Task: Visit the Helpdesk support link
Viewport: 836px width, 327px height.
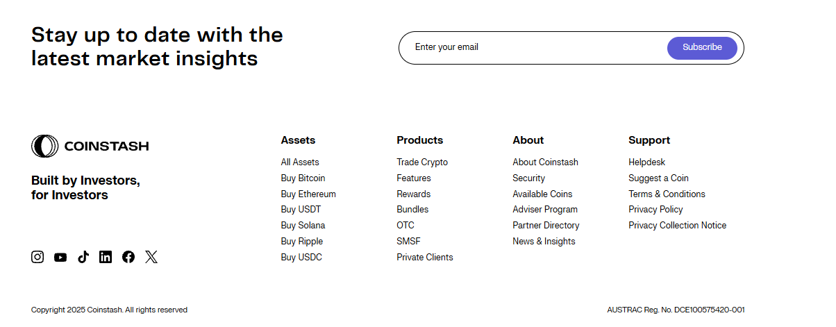Action: tap(646, 162)
